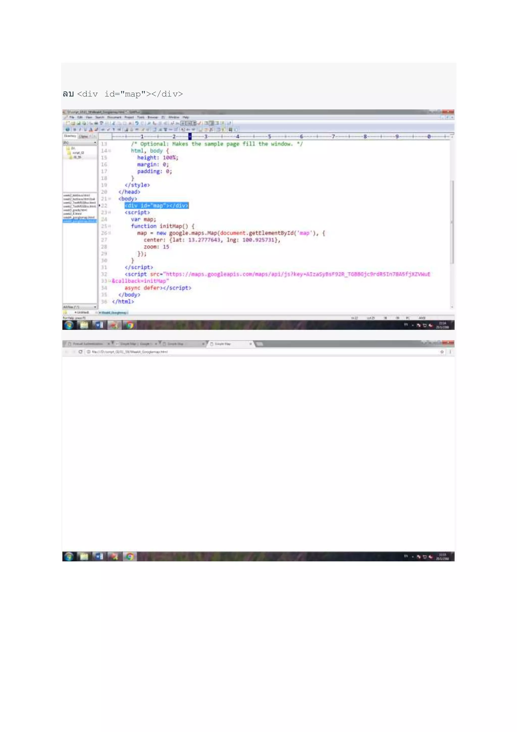Click the editor vertical scrollbar thumb
Screen dimensions: 517x732
(452, 222)
